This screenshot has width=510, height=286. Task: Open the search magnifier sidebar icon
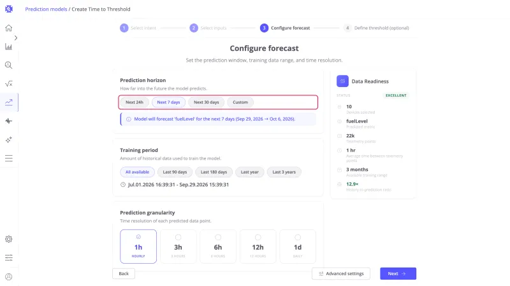pyautogui.click(x=9, y=65)
